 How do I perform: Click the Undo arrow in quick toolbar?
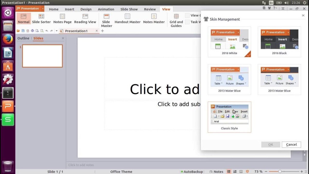(x=47, y=31)
